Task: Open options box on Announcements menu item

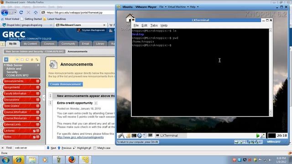Action: point(38,81)
